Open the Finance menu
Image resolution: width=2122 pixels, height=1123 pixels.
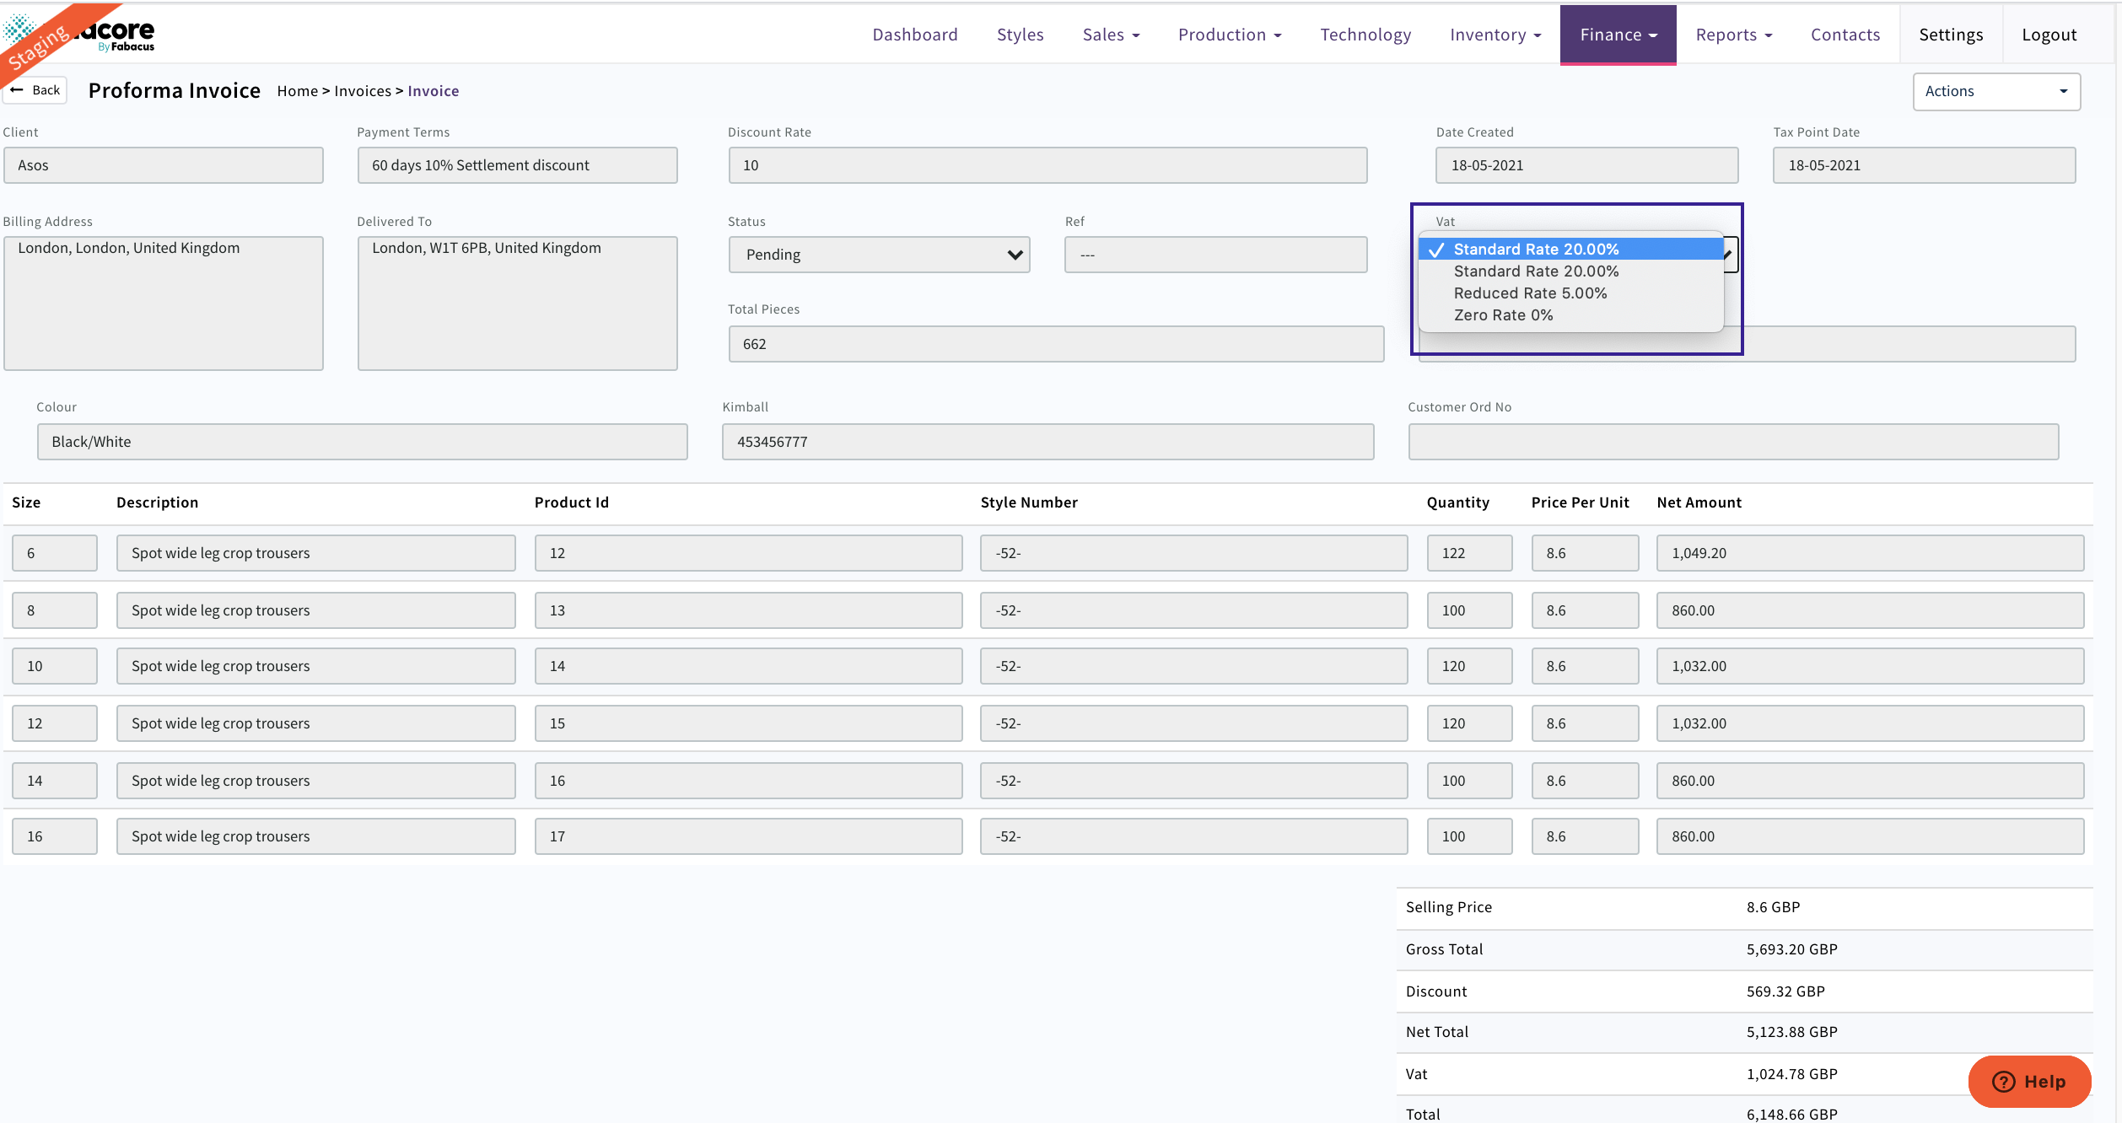point(1618,35)
